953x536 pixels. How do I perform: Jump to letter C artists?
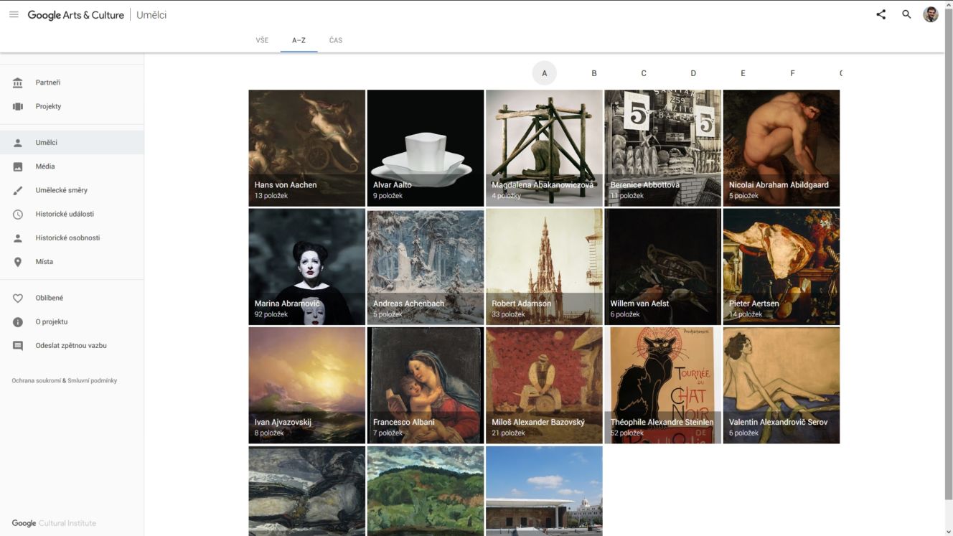644,73
